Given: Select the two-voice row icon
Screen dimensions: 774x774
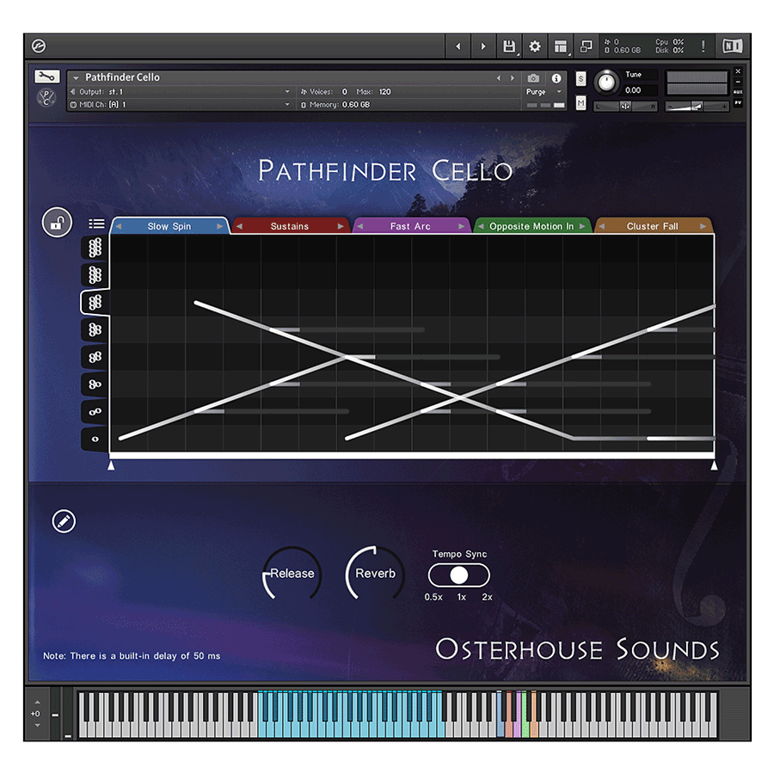Looking at the screenshot, I should click(x=95, y=412).
